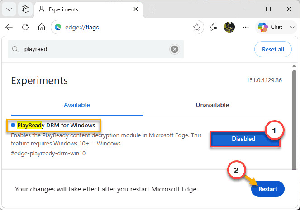Click the Experiments heading
This screenshot has height=210, width=300.
(x=39, y=80)
